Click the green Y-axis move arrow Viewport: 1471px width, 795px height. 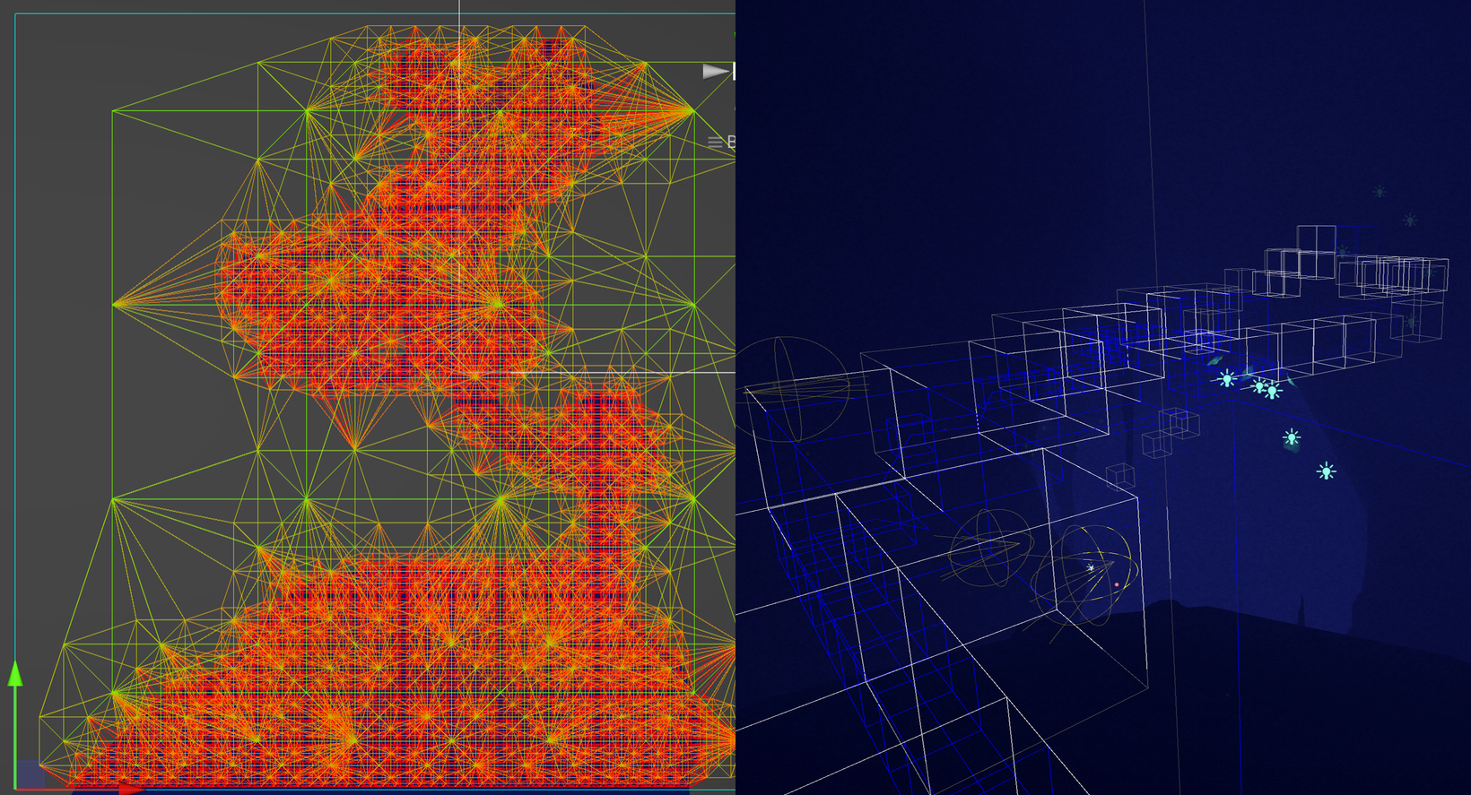click(15, 675)
